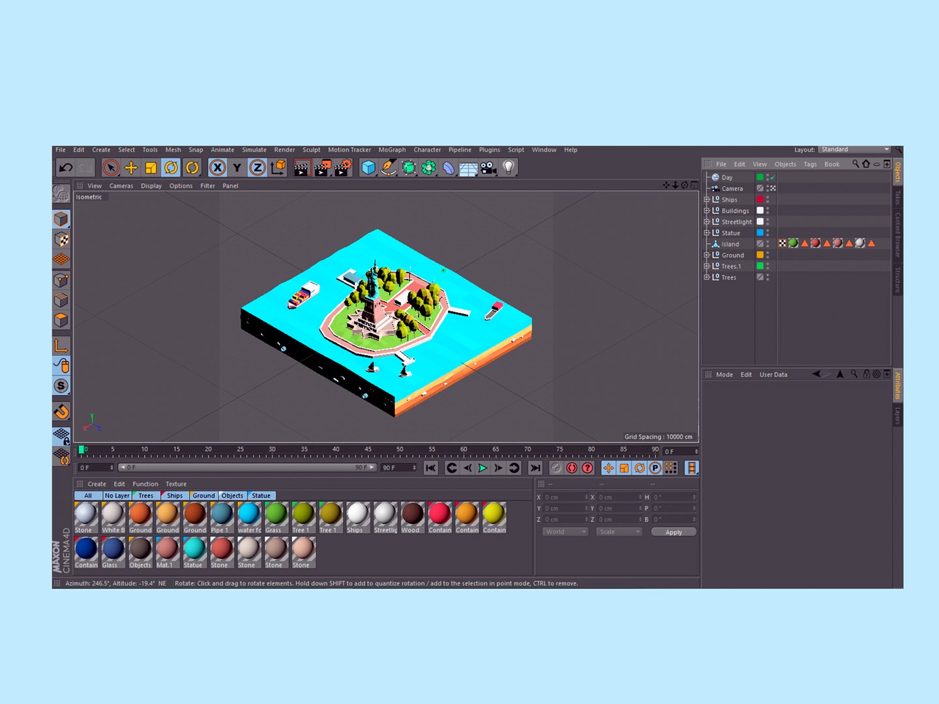Toggle the green checkmark on the Day object
This screenshot has height=704, width=939.
773,177
